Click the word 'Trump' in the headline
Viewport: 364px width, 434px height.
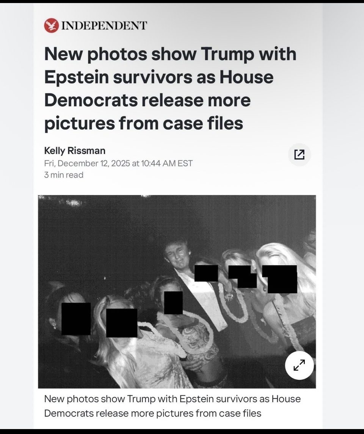[x=227, y=54]
